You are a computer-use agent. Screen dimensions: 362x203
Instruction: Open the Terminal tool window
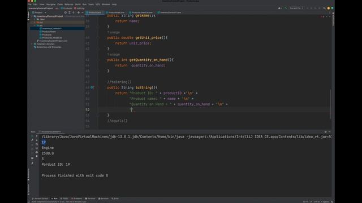pos(90,198)
